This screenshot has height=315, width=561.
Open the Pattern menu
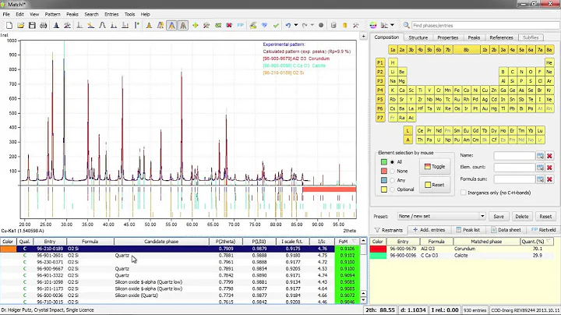[53, 14]
